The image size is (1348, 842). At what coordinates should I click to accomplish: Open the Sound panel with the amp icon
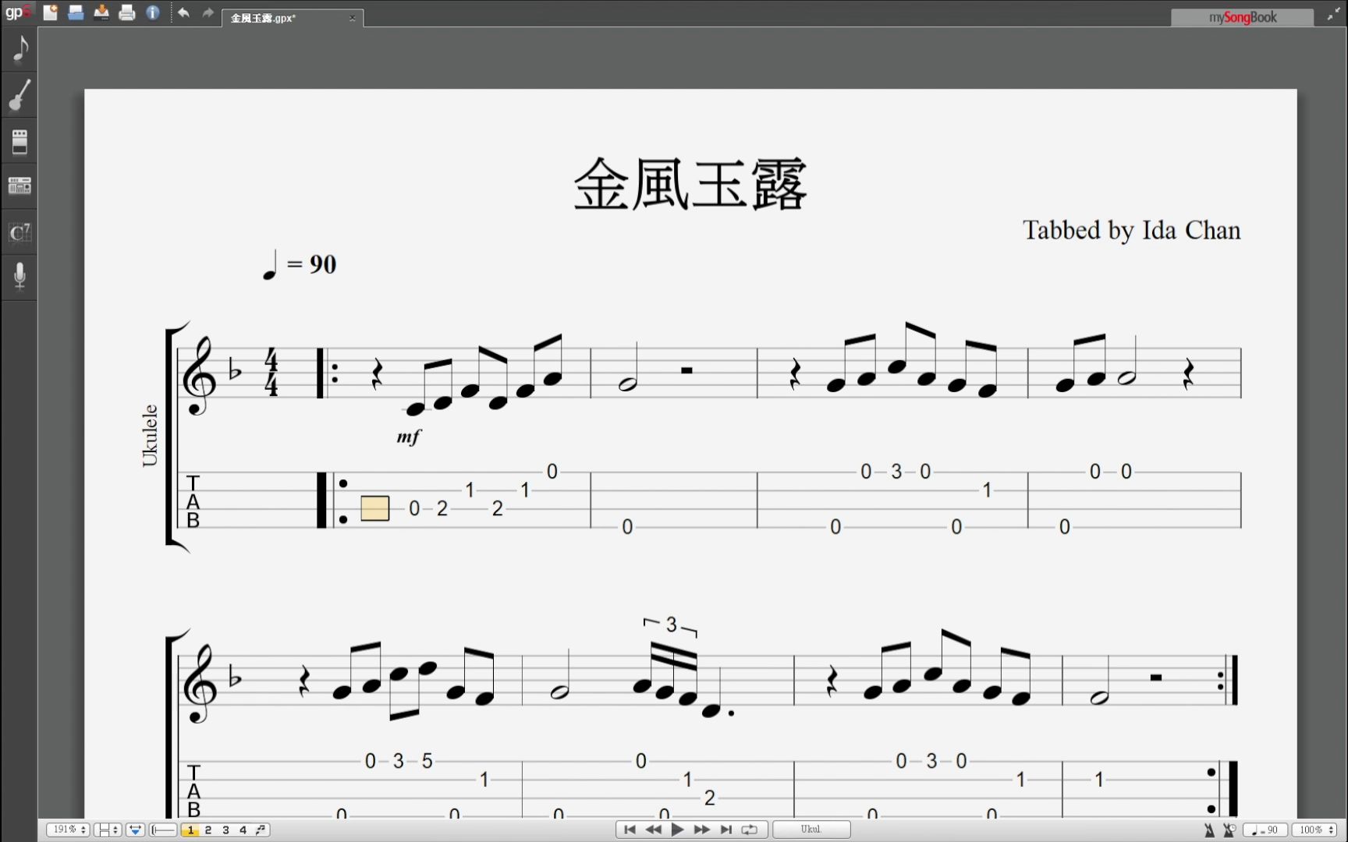[x=20, y=141]
